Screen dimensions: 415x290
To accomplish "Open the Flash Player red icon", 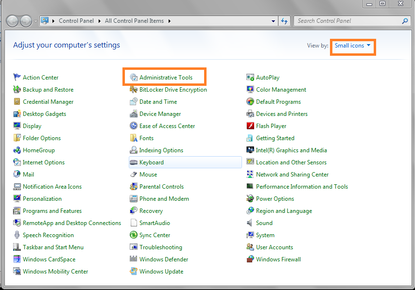I will click(x=250, y=126).
